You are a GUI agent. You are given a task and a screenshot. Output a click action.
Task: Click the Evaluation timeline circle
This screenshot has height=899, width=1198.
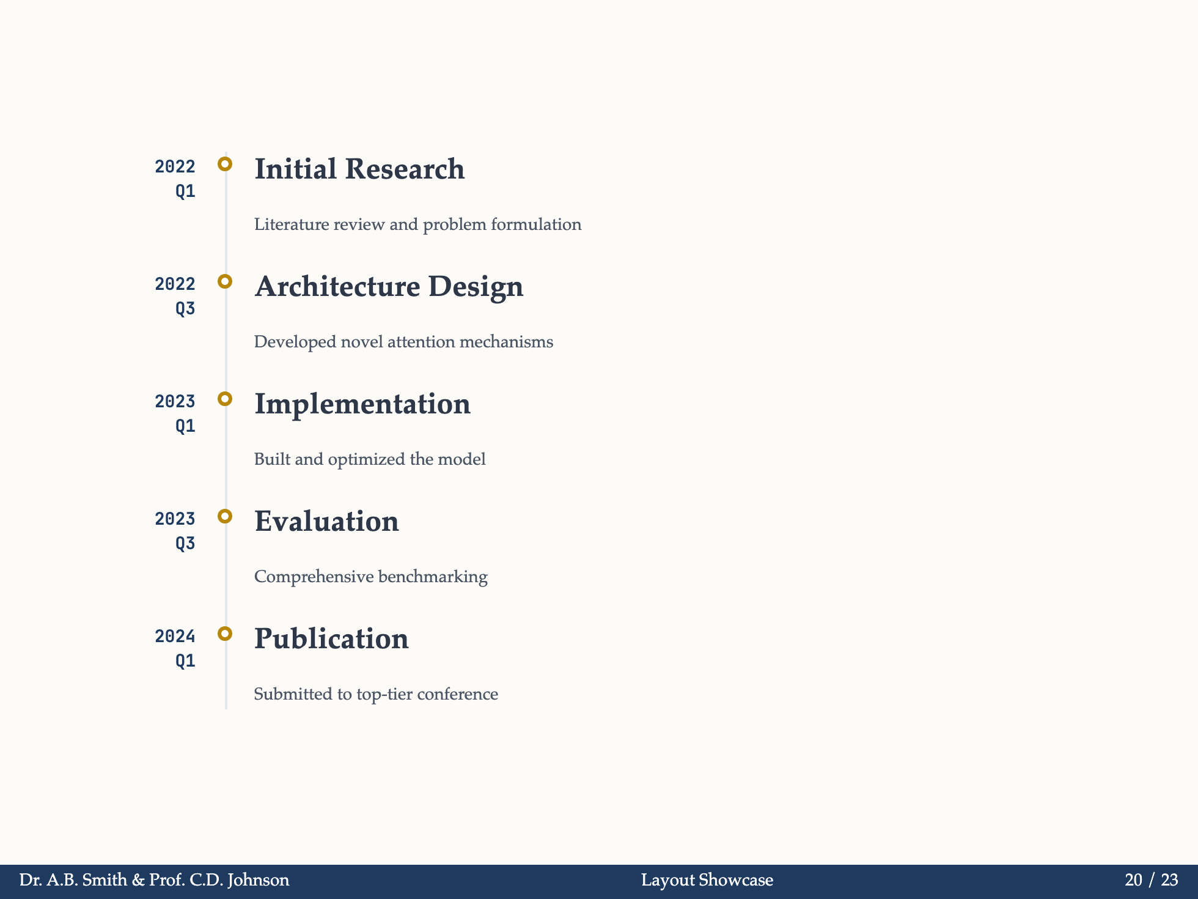point(225,516)
